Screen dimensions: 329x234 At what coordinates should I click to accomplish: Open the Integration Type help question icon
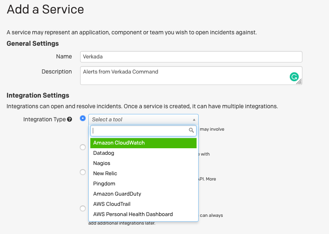tap(69, 119)
